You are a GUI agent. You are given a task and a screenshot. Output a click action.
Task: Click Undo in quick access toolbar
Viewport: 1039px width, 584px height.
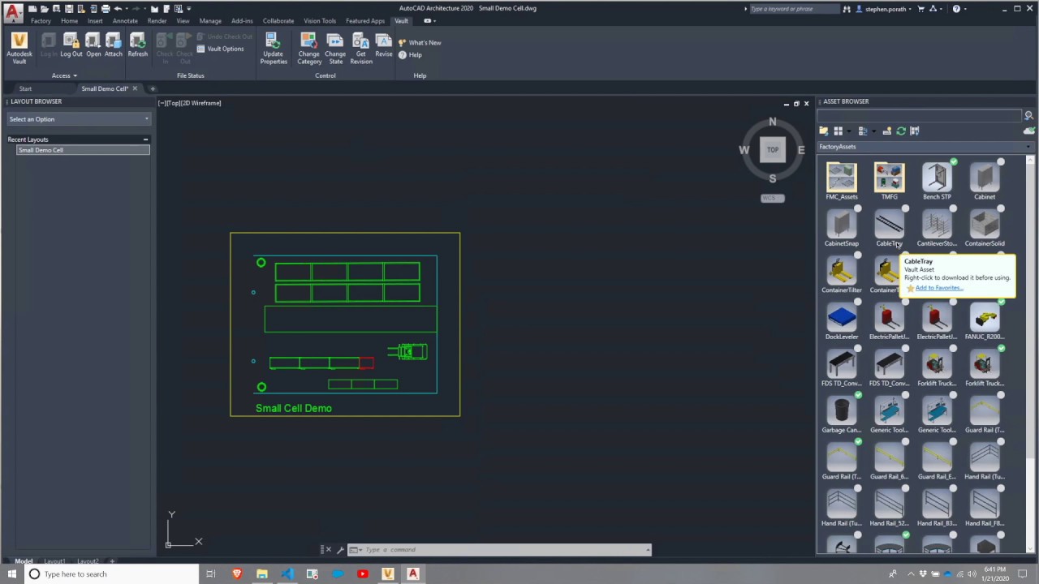(118, 8)
